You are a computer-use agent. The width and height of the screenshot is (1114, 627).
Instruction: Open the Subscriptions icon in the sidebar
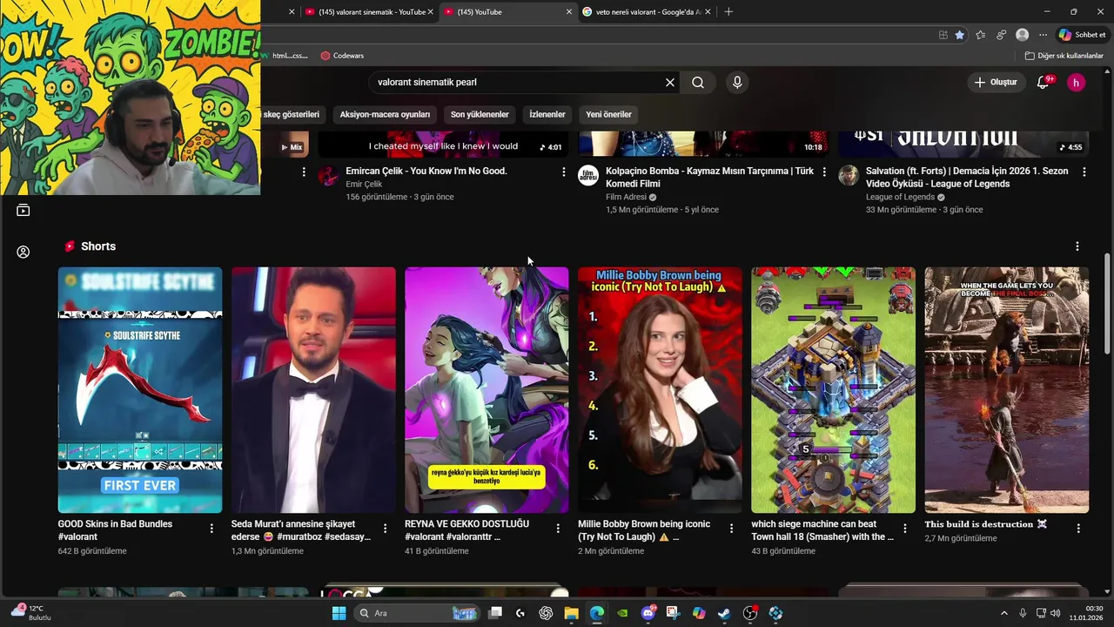(23, 210)
